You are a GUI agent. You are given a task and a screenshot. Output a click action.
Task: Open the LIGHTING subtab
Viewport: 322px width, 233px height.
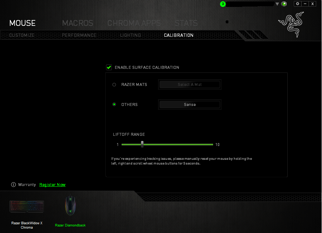(131, 35)
